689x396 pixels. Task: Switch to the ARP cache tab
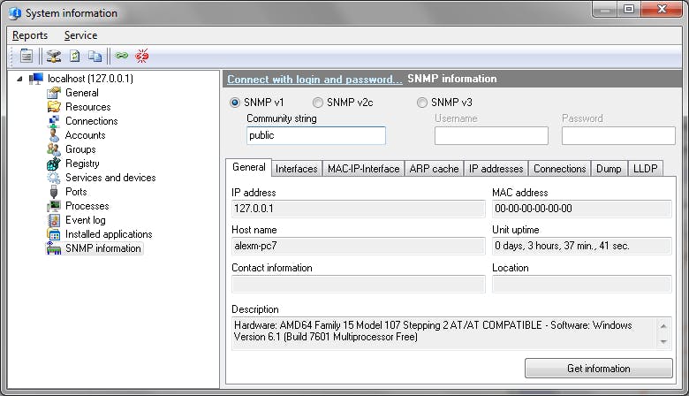coord(434,169)
